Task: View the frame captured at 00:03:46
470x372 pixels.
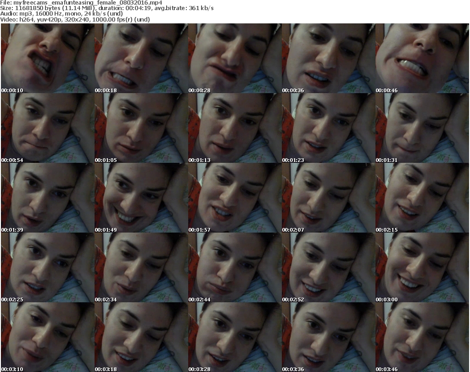Action: (x=422, y=337)
